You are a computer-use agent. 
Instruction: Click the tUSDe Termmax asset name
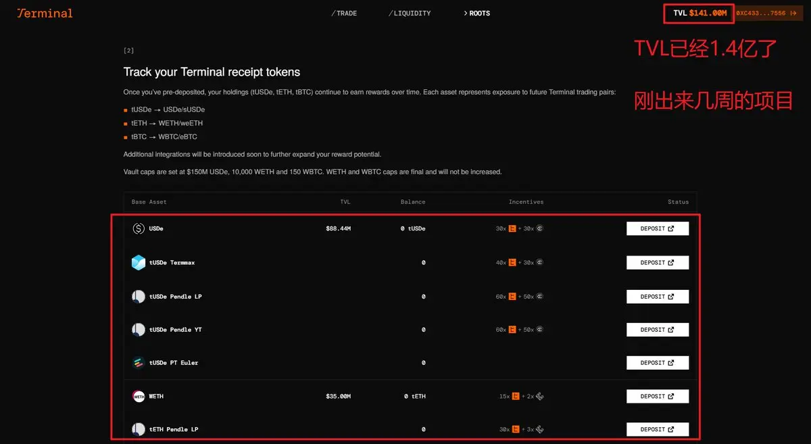tap(172, 262)
